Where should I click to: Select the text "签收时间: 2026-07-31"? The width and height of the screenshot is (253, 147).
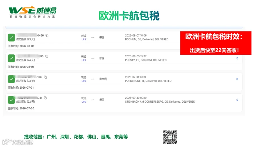[x=21, y=88]
